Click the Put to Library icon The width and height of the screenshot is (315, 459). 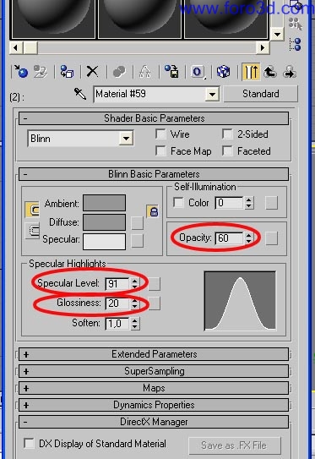171,71
